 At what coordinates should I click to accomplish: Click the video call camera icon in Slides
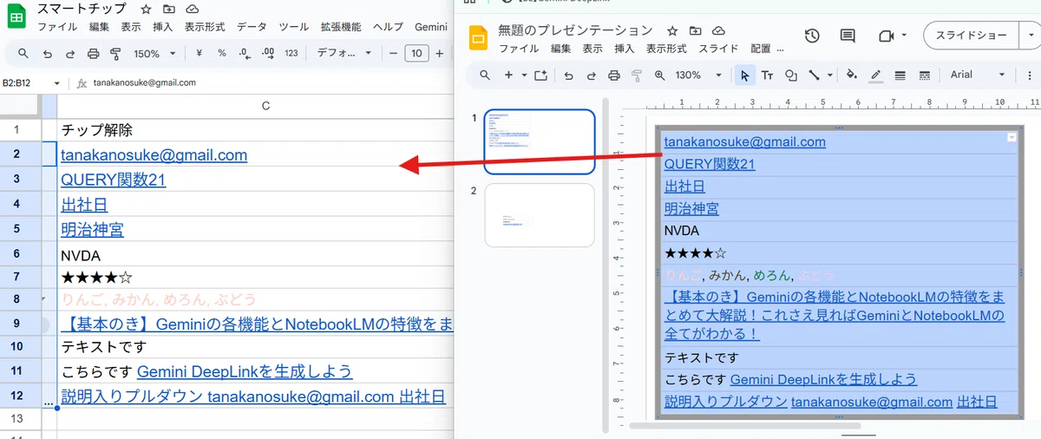(x=886, y=36)
